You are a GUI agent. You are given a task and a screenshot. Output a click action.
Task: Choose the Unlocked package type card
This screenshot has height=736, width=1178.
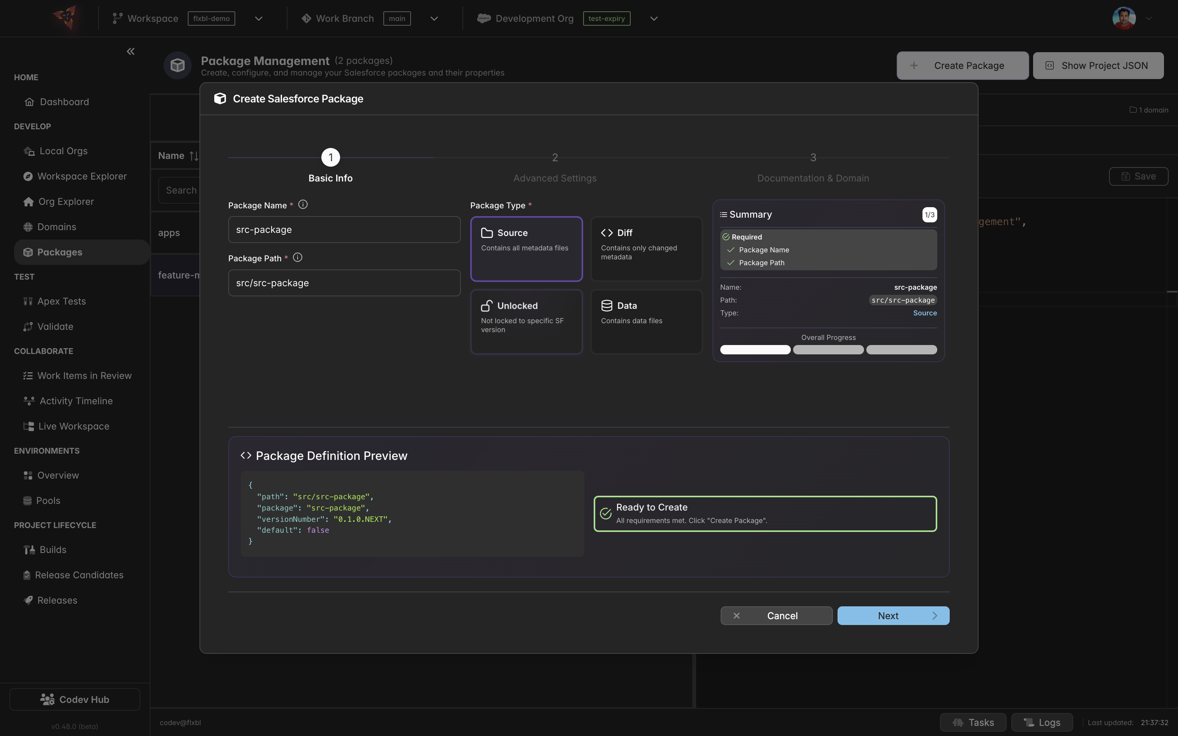pyautogui.click(x=526, y=322)
